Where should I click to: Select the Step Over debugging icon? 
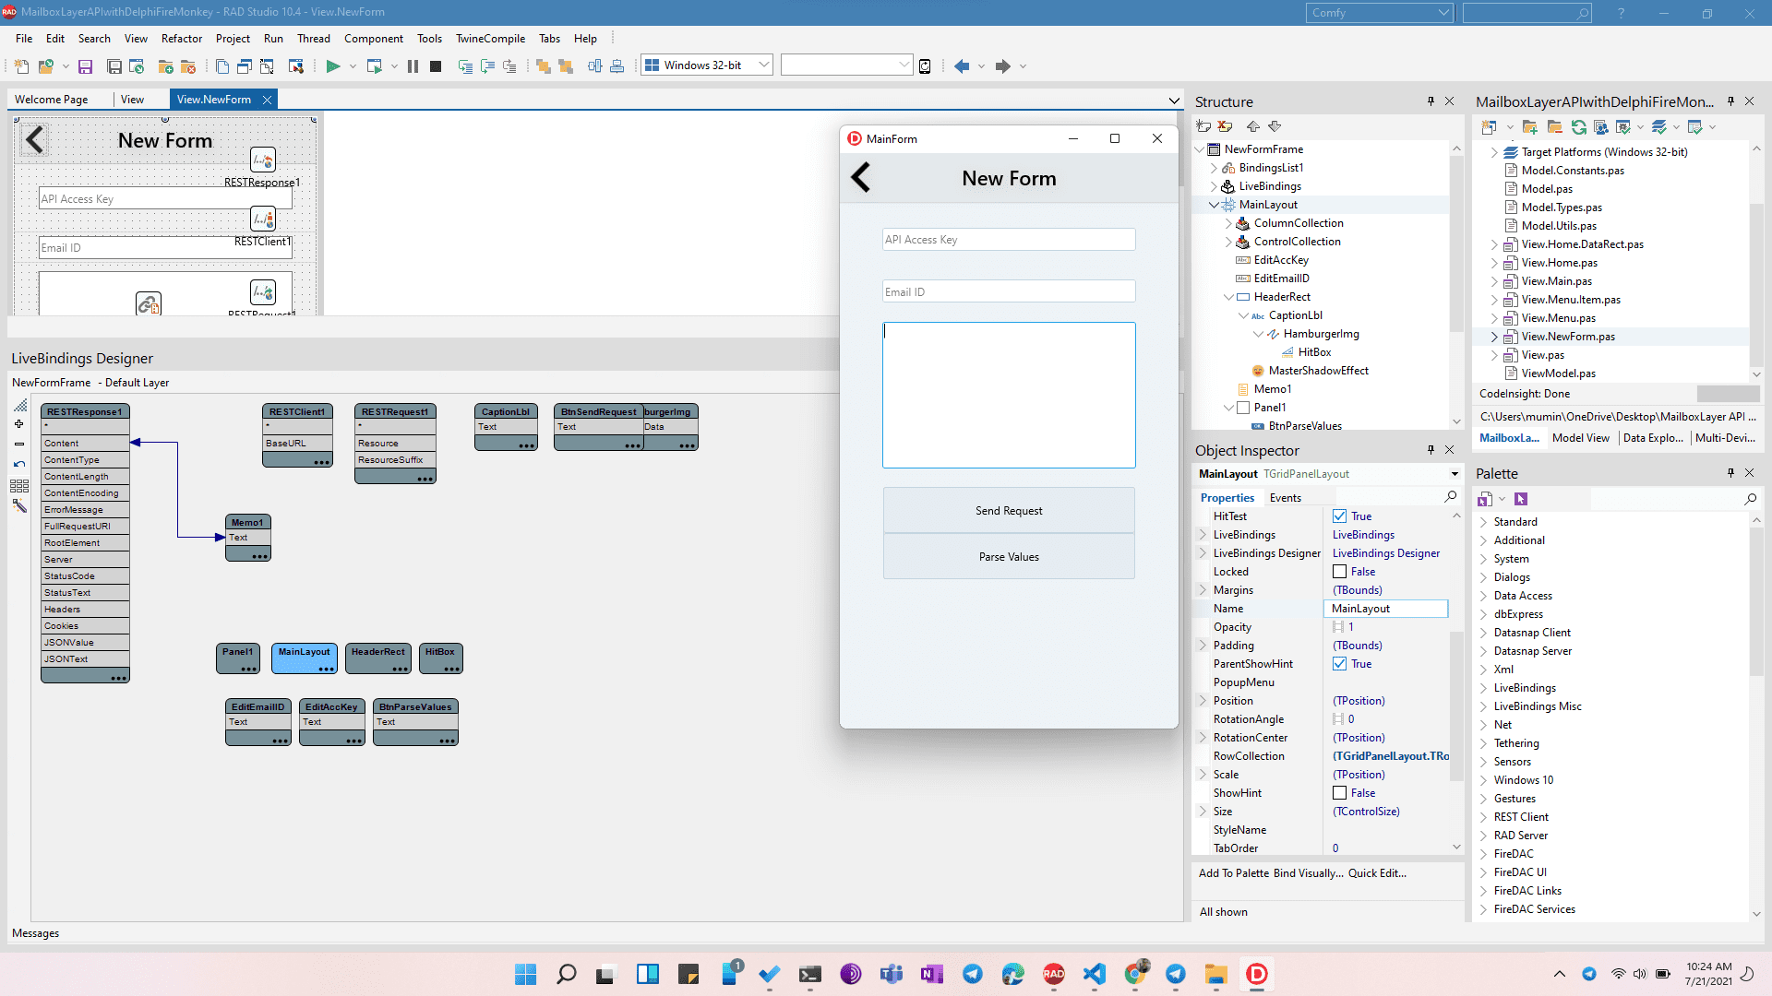(486, 65)
